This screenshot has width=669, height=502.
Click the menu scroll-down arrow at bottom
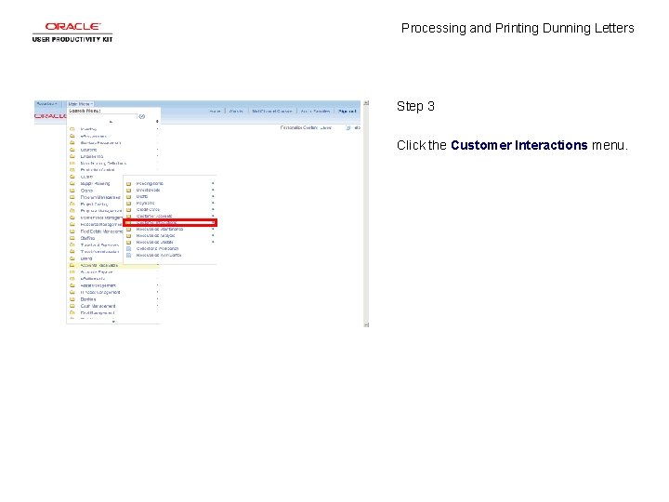point(113,322)
